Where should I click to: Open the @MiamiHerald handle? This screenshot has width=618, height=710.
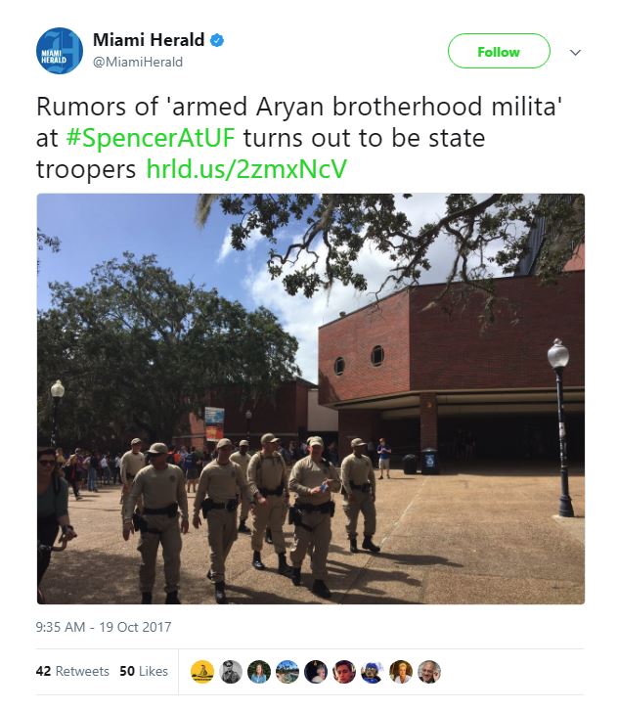(x=138, y=62)
